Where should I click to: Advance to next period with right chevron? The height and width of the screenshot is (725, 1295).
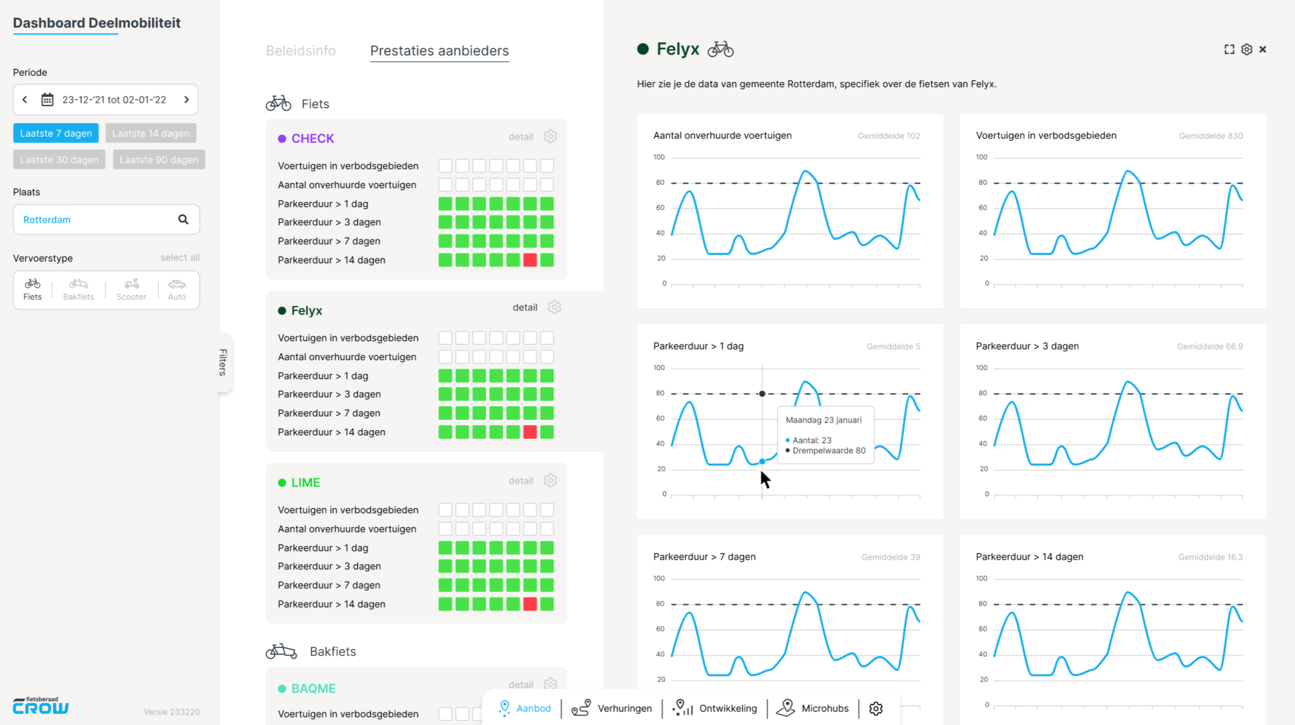[x=186, y=100]
